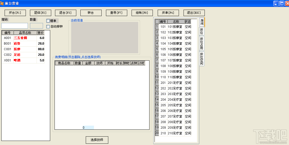This screenshot has width=289, height=145.
Task: Click the 前台营业 title bar app icon
Action: pos(2,3)
